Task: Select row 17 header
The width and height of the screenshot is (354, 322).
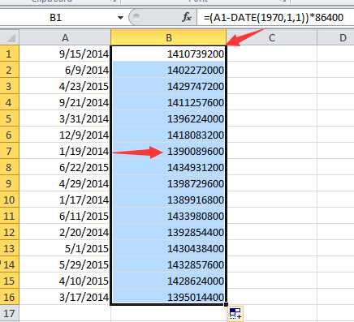Action: pos(10,314)
